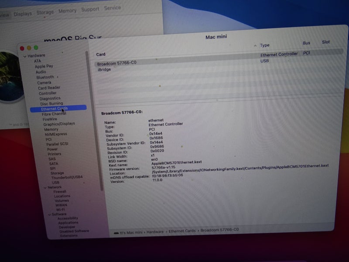Select Controller in the sidebar
349x262 pixels.
pos(48,93)
